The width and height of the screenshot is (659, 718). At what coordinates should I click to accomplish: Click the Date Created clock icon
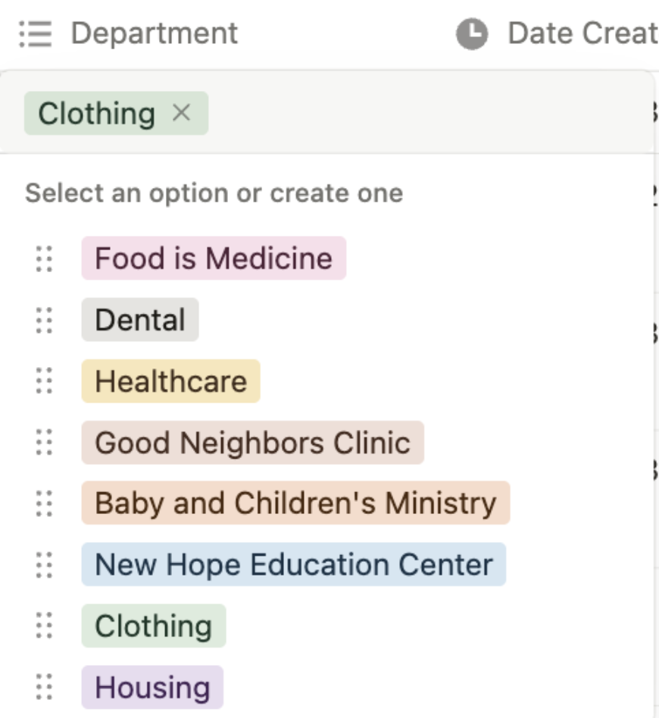pyautogui.click(x=471, y=34)
